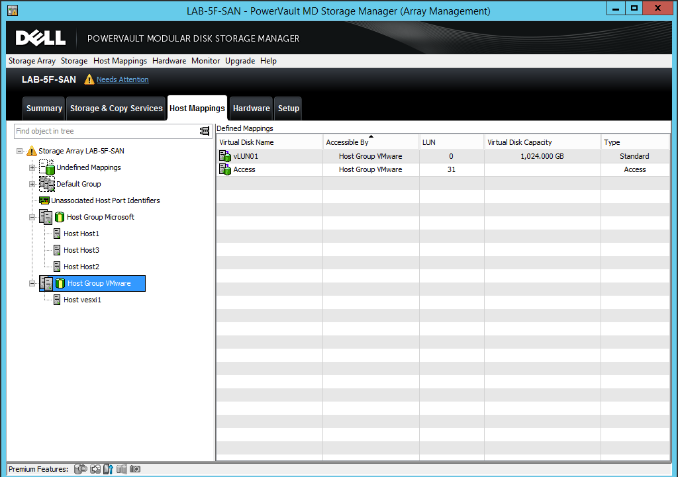Open the Hardware menu in menu bar

point(169,61)
